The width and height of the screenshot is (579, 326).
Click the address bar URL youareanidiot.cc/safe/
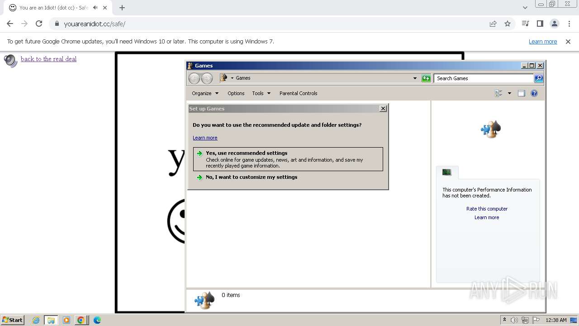click(95, 24)
